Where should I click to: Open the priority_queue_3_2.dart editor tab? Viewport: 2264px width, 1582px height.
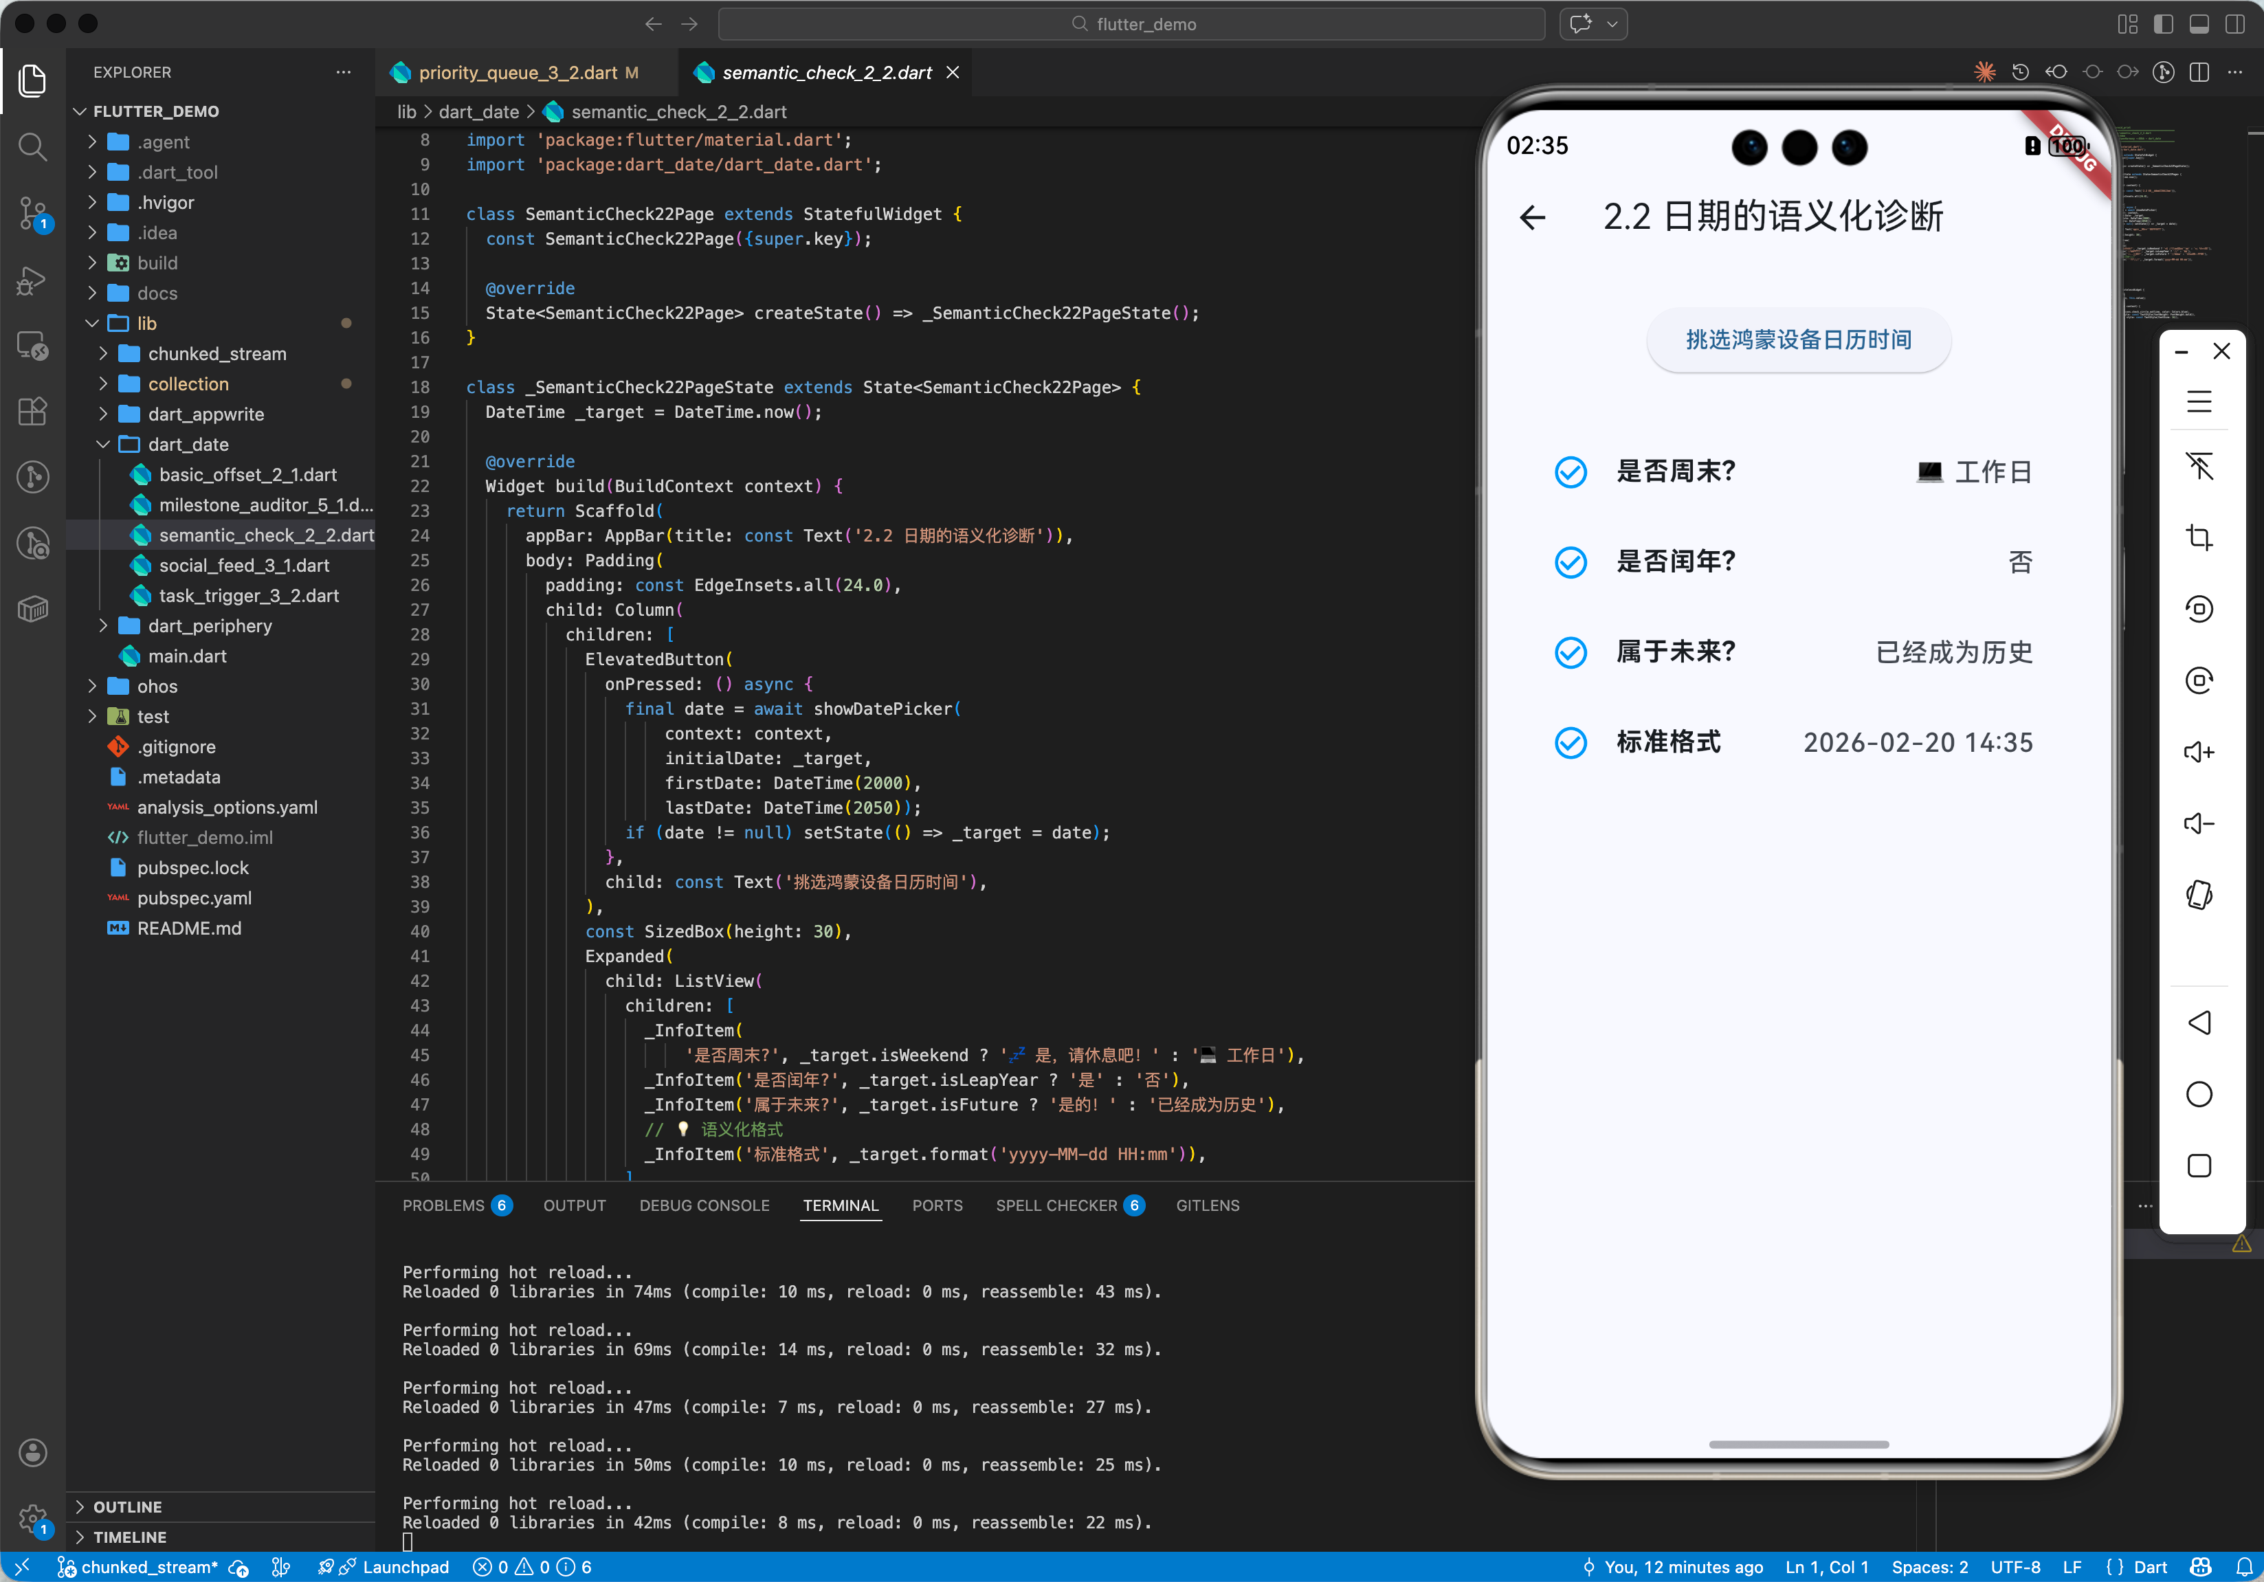tap(517, 73)
